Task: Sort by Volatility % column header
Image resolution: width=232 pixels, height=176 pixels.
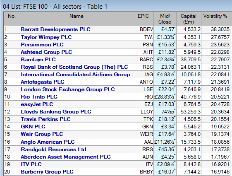Action: (215, 19)
